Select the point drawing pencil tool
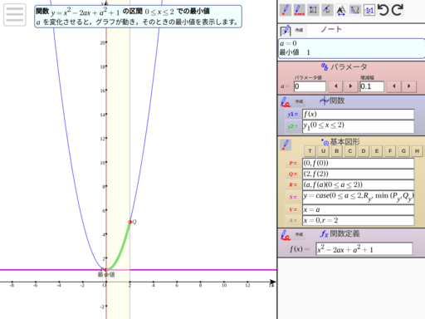The width and height of the screenshot is (425, 319). (x=286, y=10)
